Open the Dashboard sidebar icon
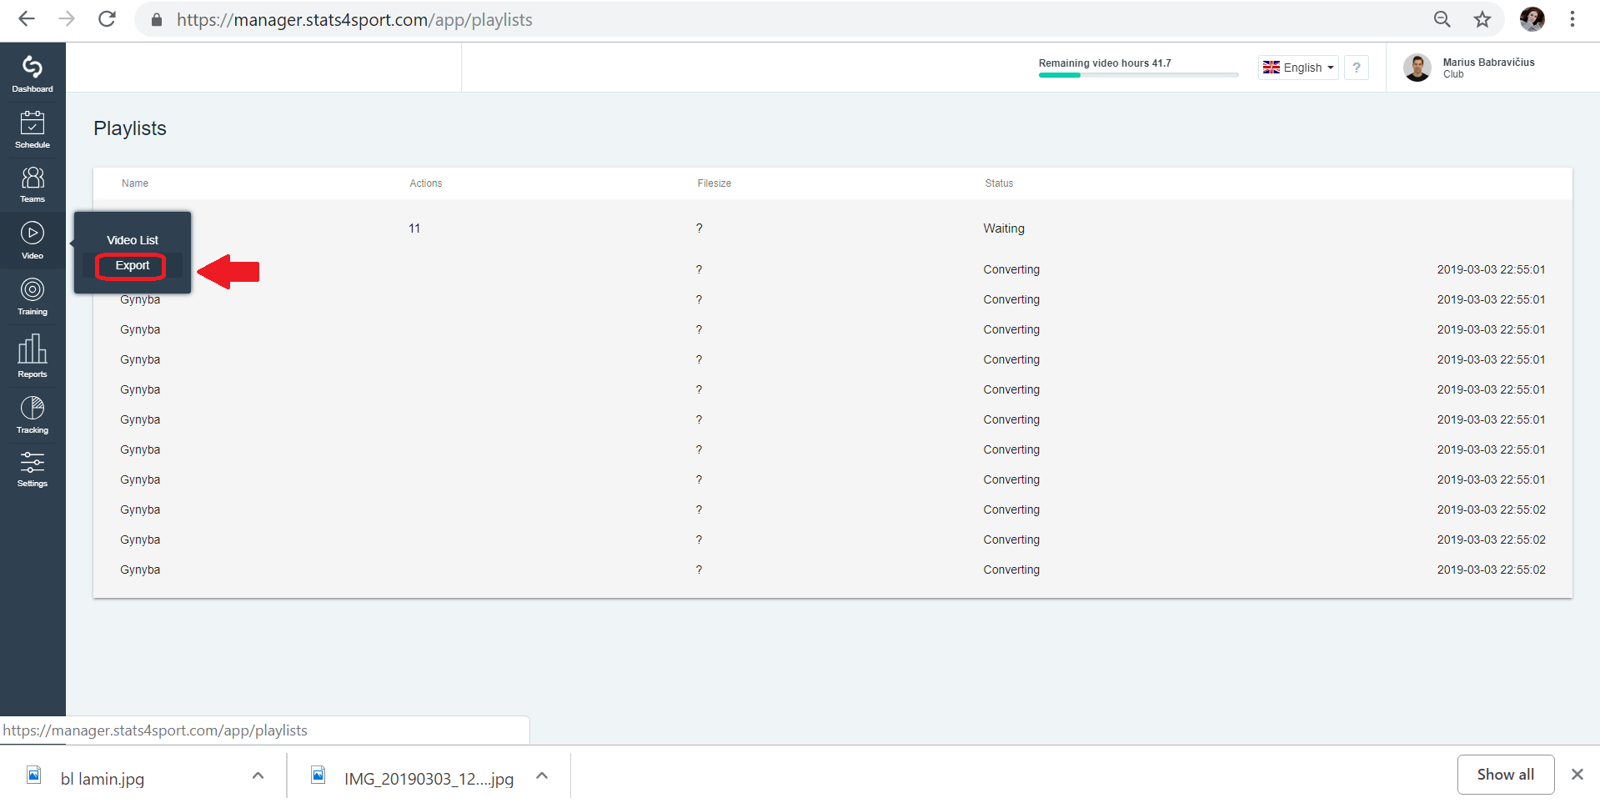This screenshot has height=803, width=1600. (33, 73)
